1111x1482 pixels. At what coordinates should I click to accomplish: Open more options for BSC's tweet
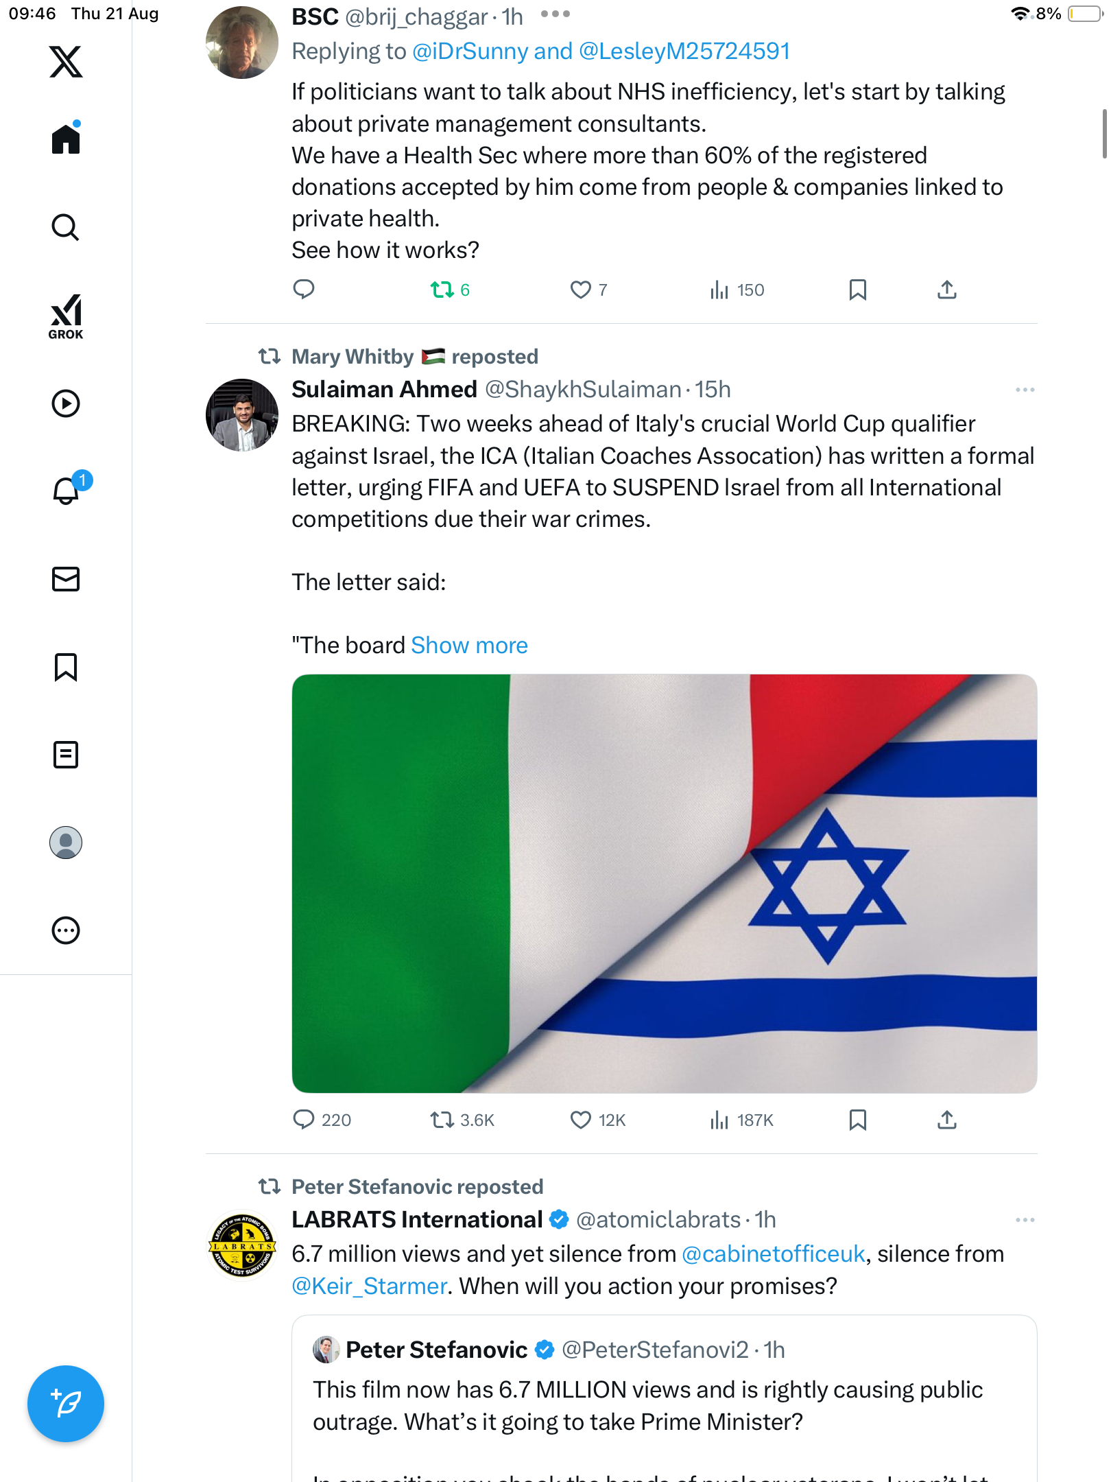pyautogui.click(x=555, y=14)
